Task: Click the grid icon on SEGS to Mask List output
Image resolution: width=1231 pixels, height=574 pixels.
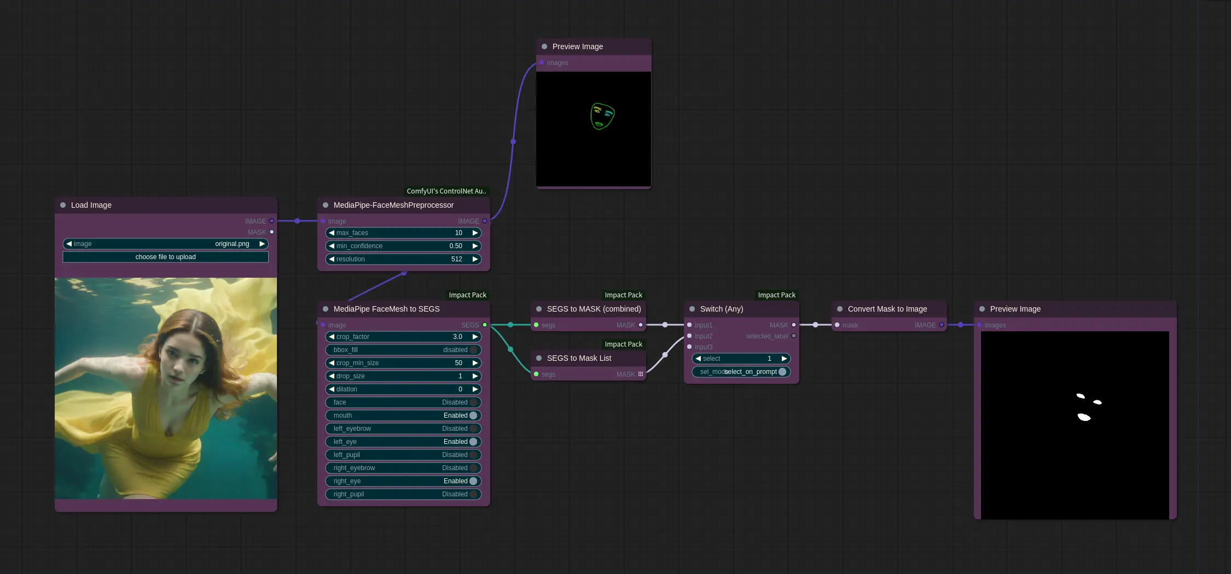Action: (641, 374)
